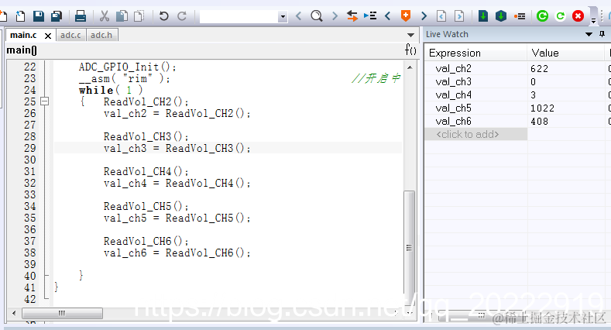Image resolution: width=611 pixels, height=330 pixels.
Task: Click the Undo arrow icon
Action: click(x=163, y=16)
